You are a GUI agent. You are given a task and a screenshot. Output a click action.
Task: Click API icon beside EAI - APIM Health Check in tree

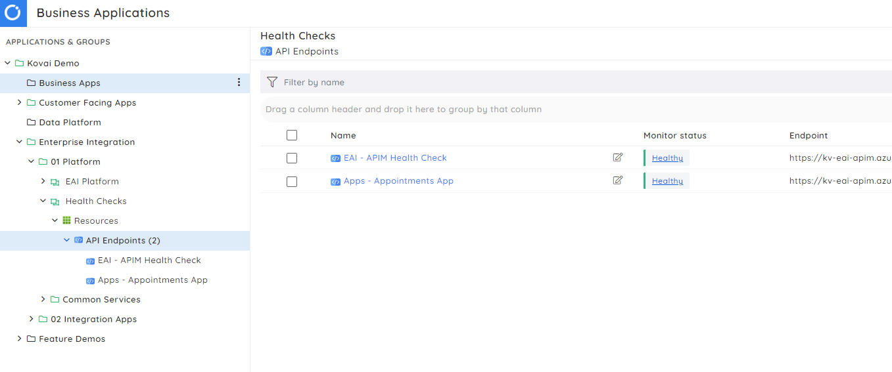click(91, 261)
